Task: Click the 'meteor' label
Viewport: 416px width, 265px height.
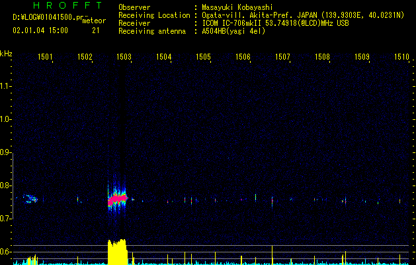Action: (94, 21)
